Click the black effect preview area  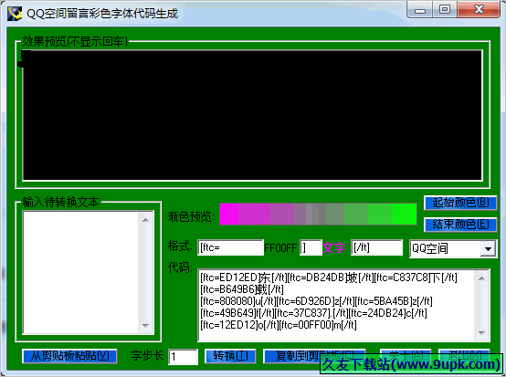coord(252,115)
